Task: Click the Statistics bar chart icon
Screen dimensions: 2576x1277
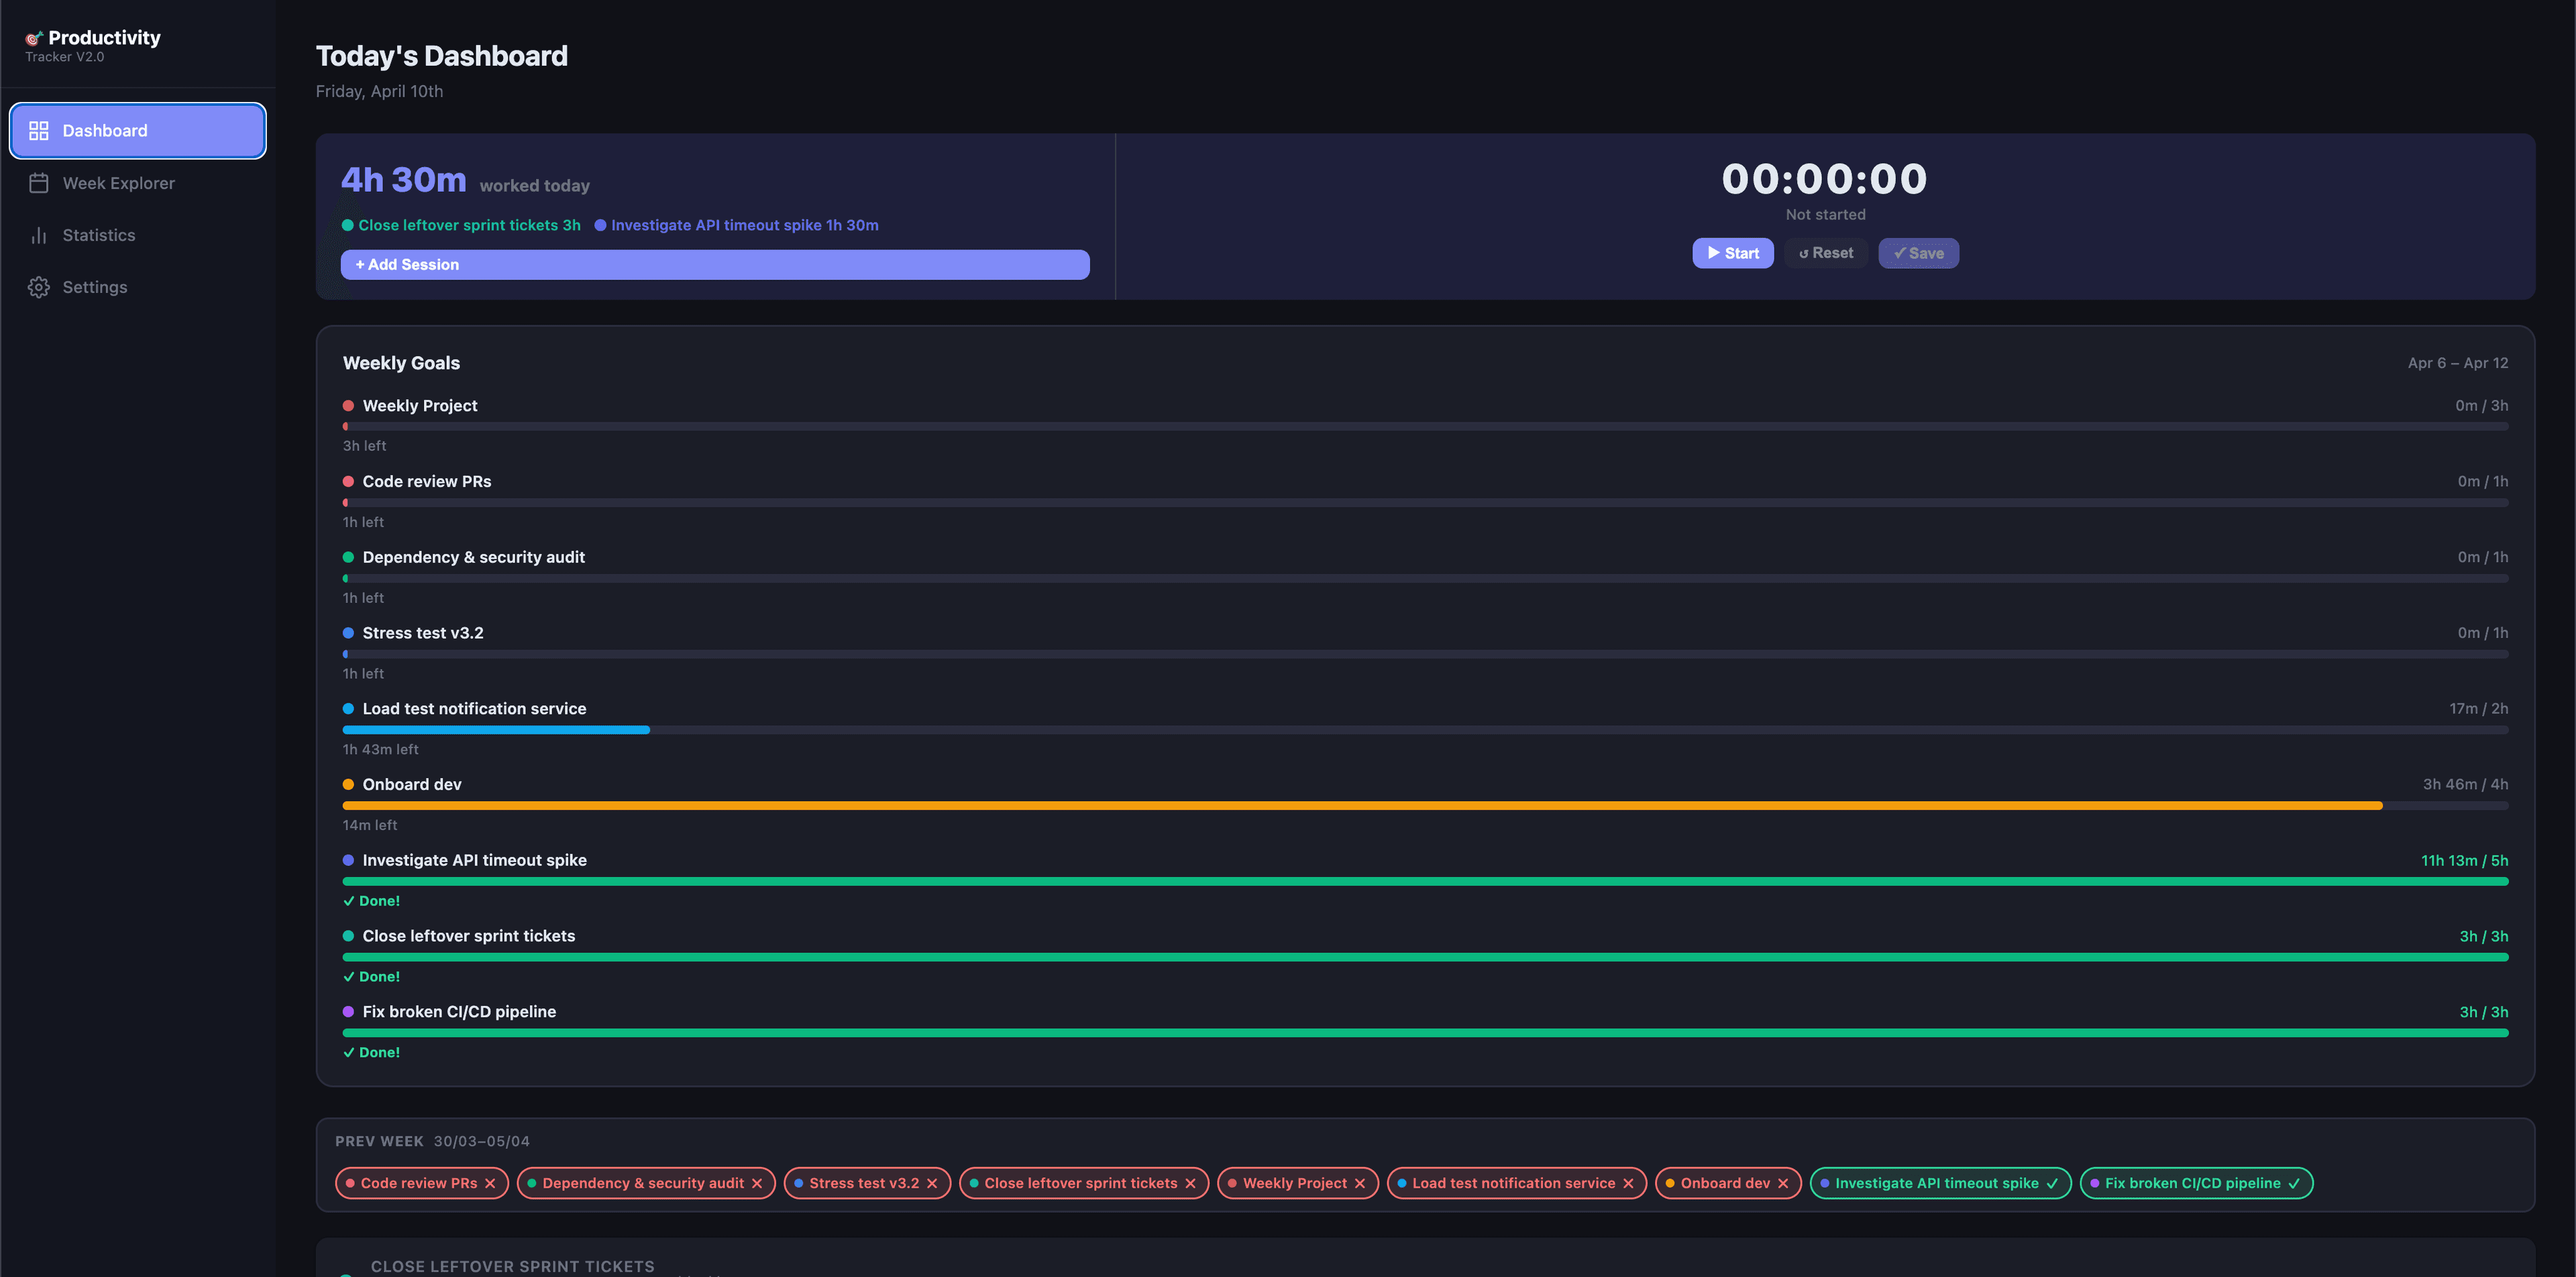Action: click(39, 235)
